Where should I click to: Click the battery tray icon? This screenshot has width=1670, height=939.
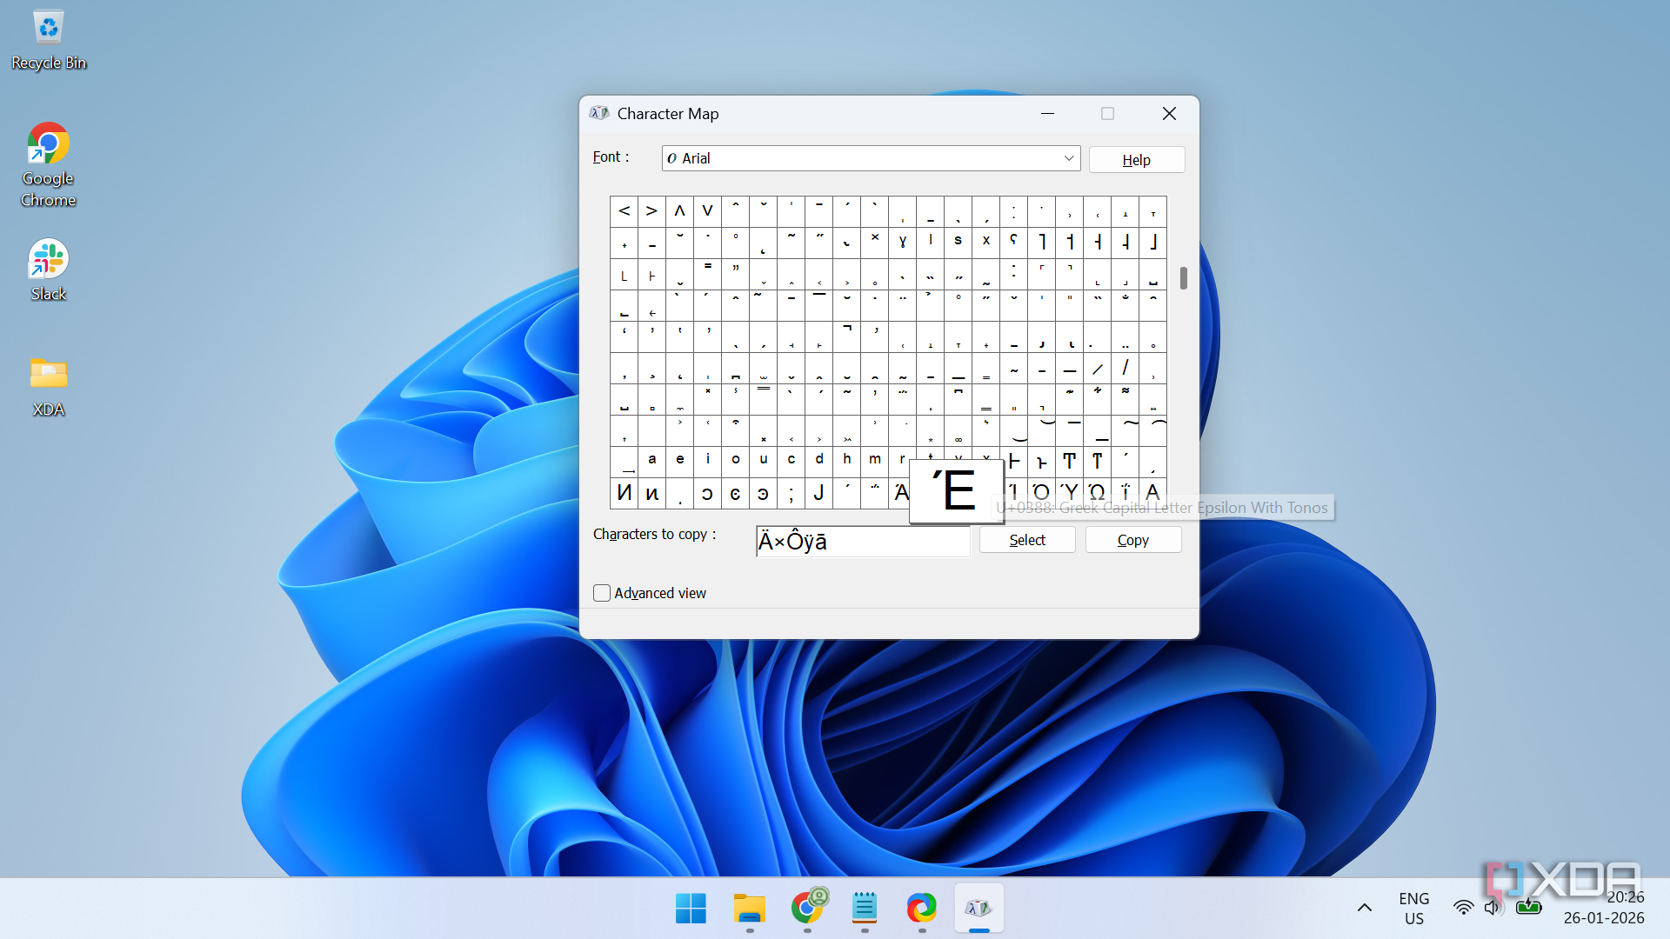[1529, 908]
